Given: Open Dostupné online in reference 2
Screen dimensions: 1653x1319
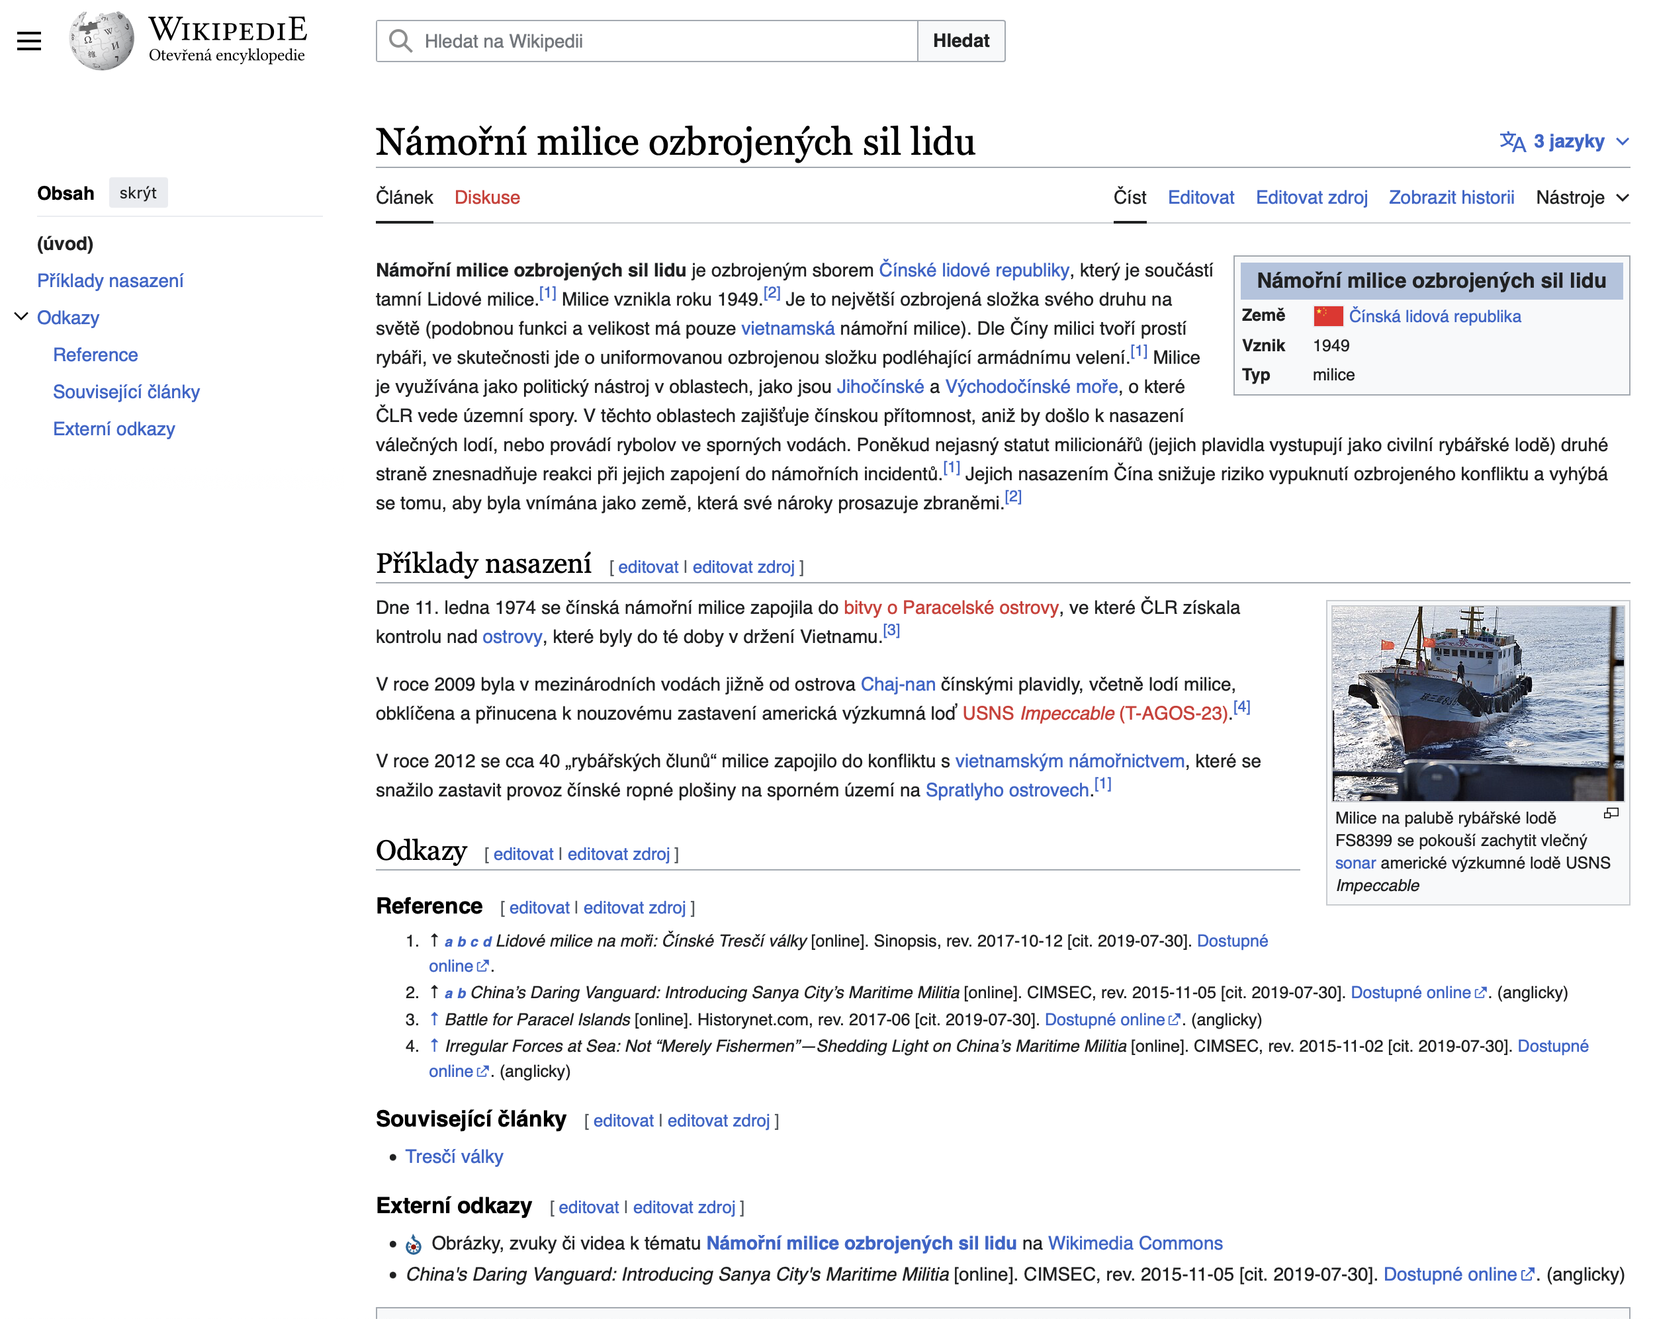Looking at the screenshot, I should coord(1418,992).
